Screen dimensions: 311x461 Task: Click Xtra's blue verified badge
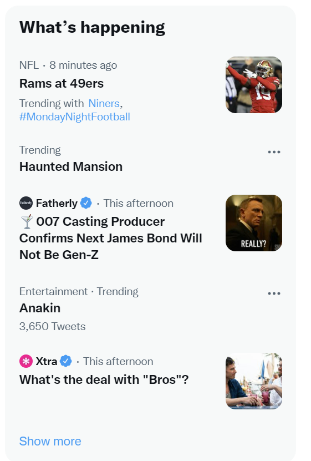click(66, 361)
